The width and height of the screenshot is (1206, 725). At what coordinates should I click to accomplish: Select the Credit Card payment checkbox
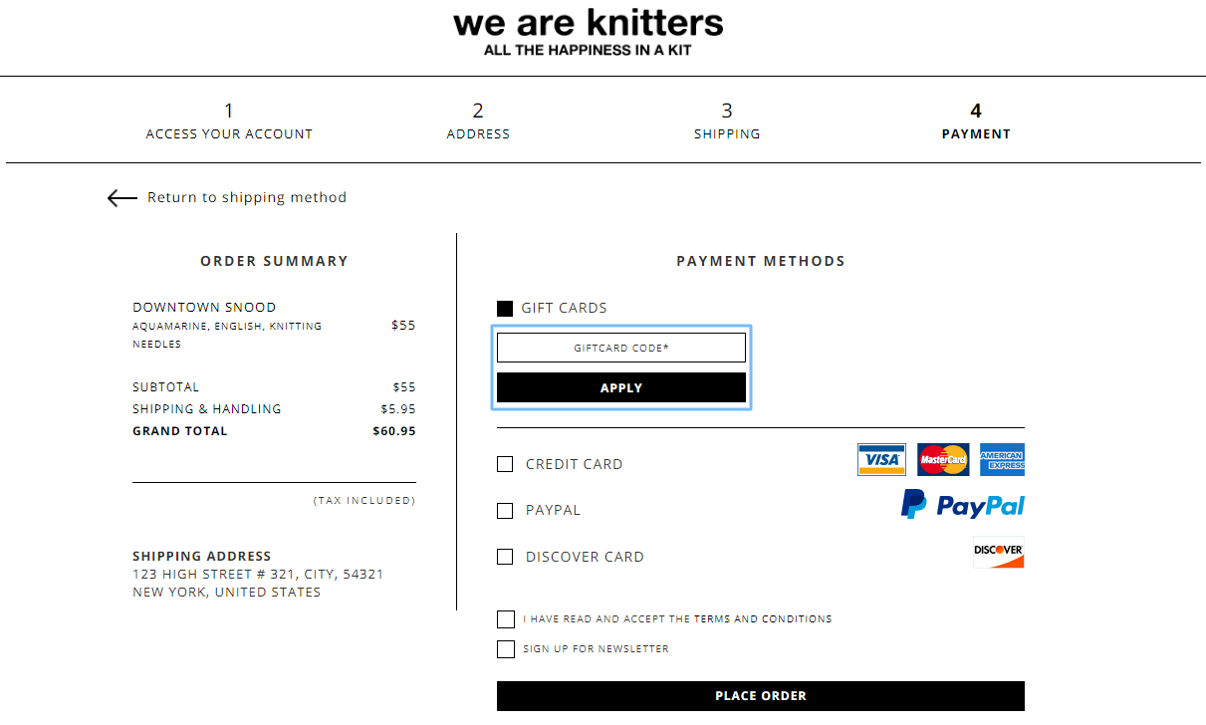coord(505,464)
